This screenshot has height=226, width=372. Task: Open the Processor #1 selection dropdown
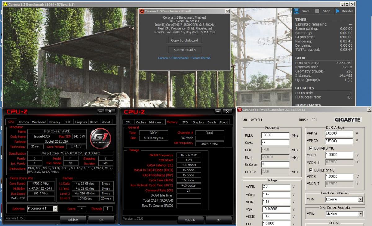point(55,209)
